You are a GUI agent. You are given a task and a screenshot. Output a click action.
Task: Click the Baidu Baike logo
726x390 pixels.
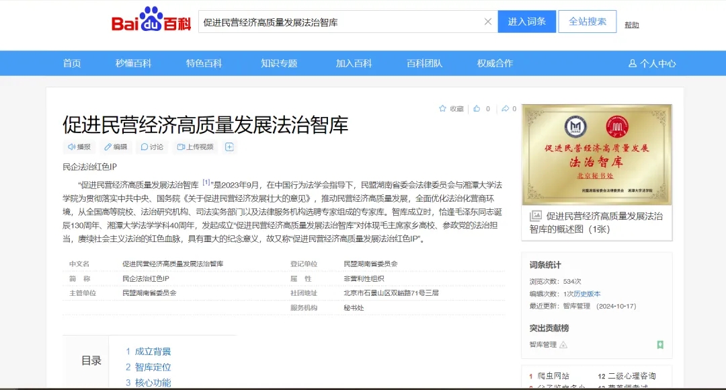(x=151, y=20)
